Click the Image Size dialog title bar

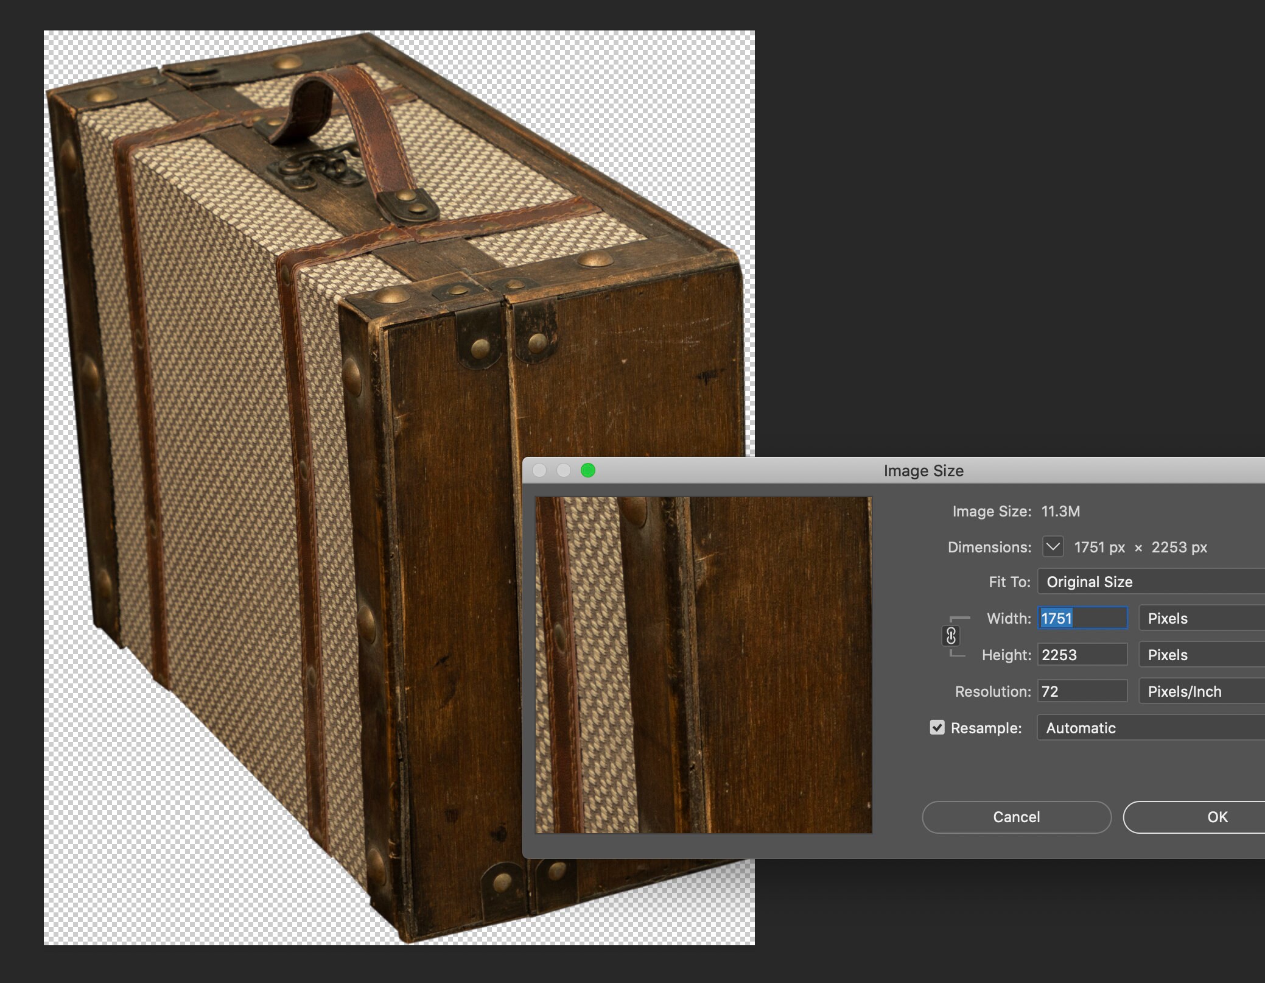pos(923,470)
